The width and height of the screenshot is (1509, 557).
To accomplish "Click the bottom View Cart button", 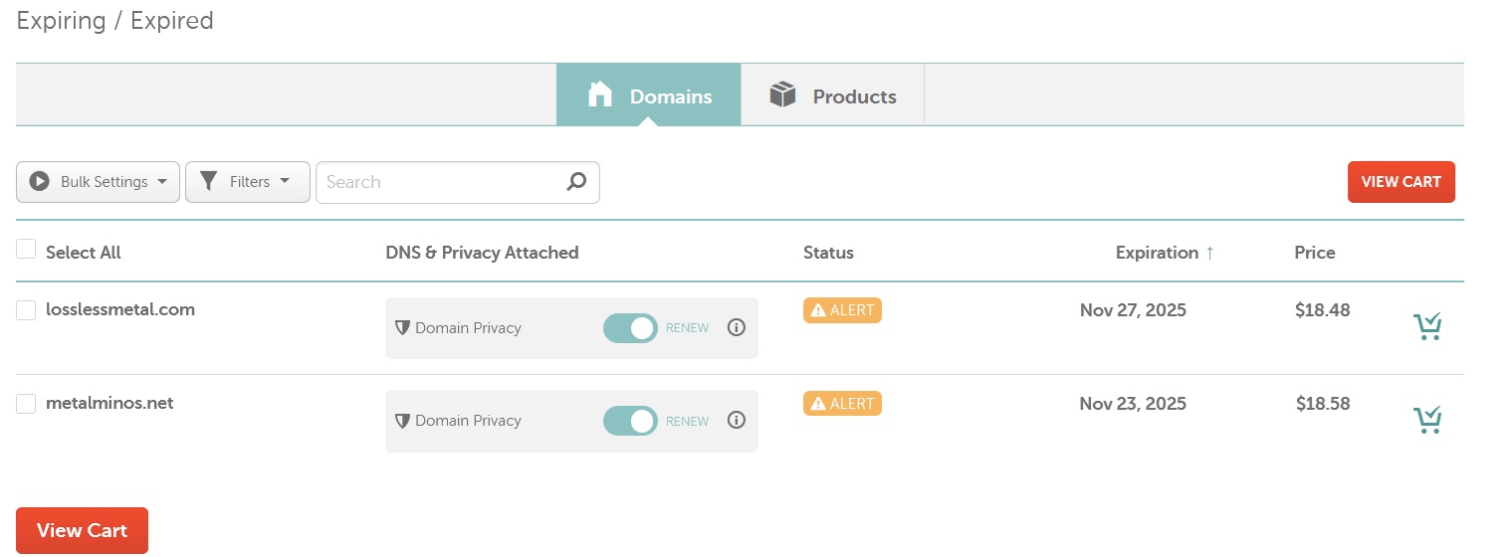I will coord(82,530).
